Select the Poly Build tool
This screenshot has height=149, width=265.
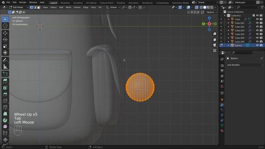[x=5, y=114]
